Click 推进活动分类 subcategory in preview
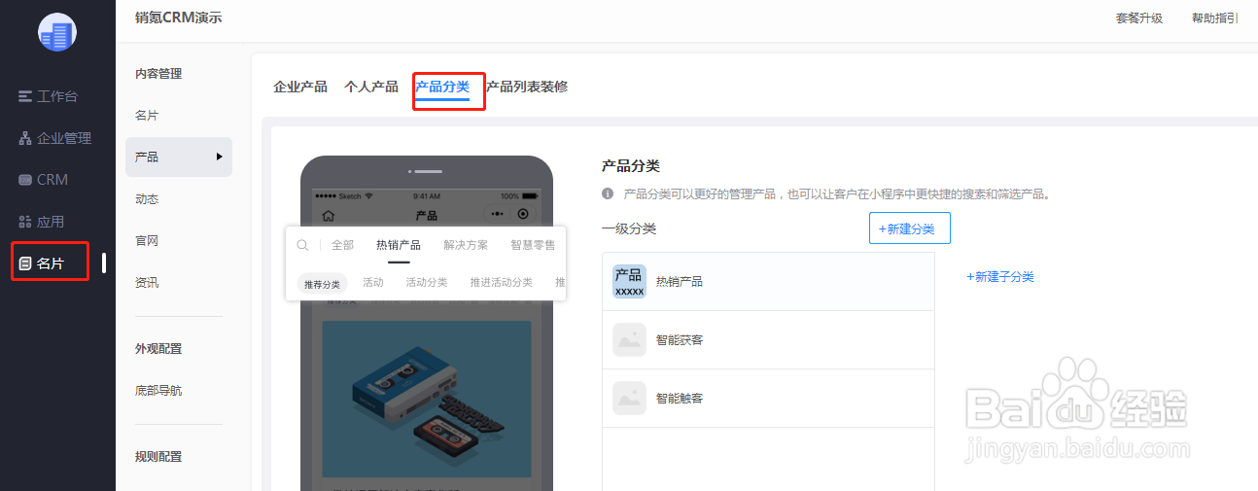 [x=502, y=283]
